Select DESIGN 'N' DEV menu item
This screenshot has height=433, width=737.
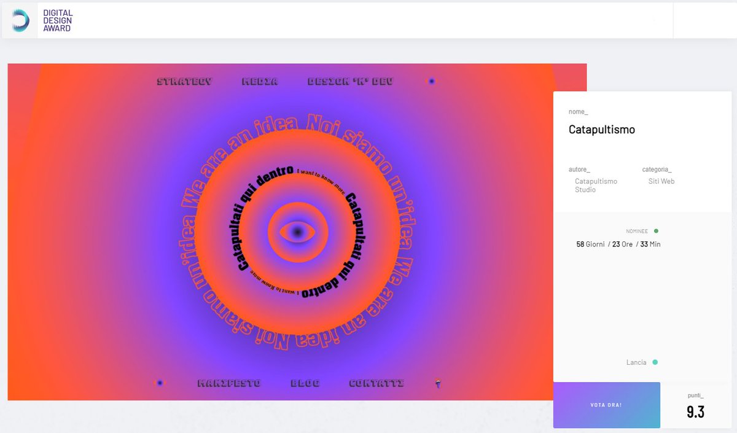[350, 81]
